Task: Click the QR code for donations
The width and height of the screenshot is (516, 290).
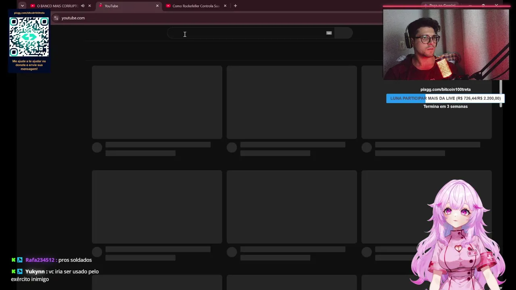Action: pos(29,37)
